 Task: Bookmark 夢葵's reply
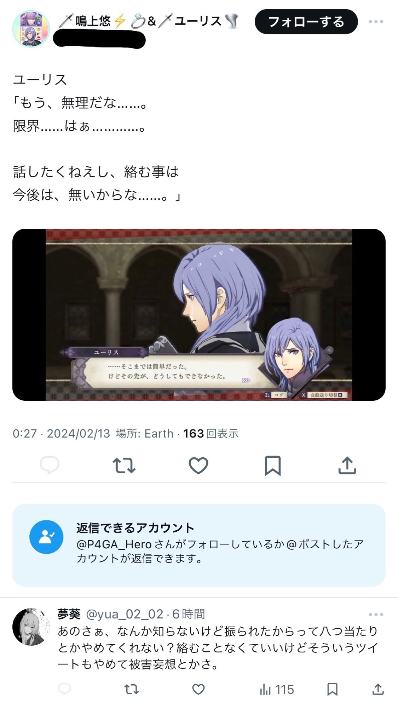coord(332,689)
